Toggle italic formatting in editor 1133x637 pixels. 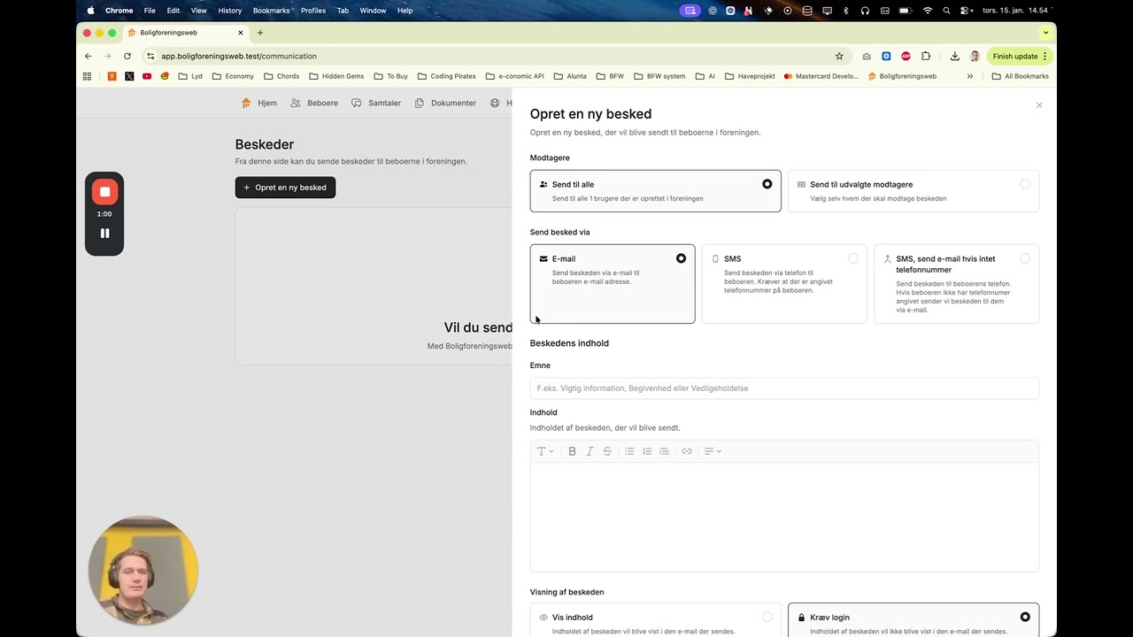point(590,451)
